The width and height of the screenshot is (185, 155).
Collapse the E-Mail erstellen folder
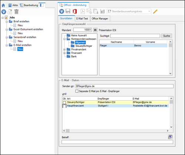point(7,45)
